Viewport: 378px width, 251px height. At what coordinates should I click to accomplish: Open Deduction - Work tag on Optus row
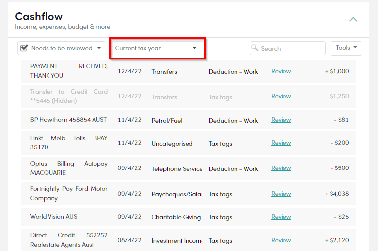[234, 169]
